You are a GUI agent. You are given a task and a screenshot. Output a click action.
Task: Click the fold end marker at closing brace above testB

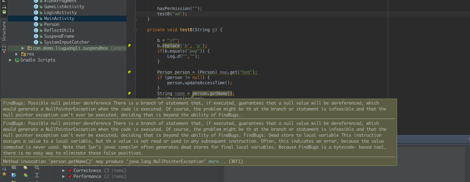pos(135,19)
